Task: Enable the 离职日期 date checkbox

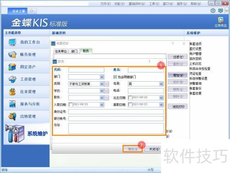Action: 130,105
